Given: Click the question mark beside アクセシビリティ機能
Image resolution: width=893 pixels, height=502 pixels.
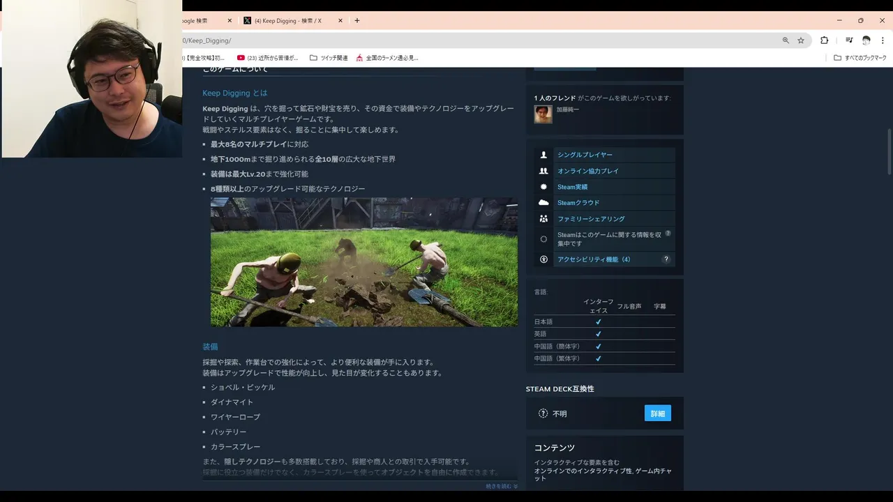Looking at the screenshot, I should [666, 259].
